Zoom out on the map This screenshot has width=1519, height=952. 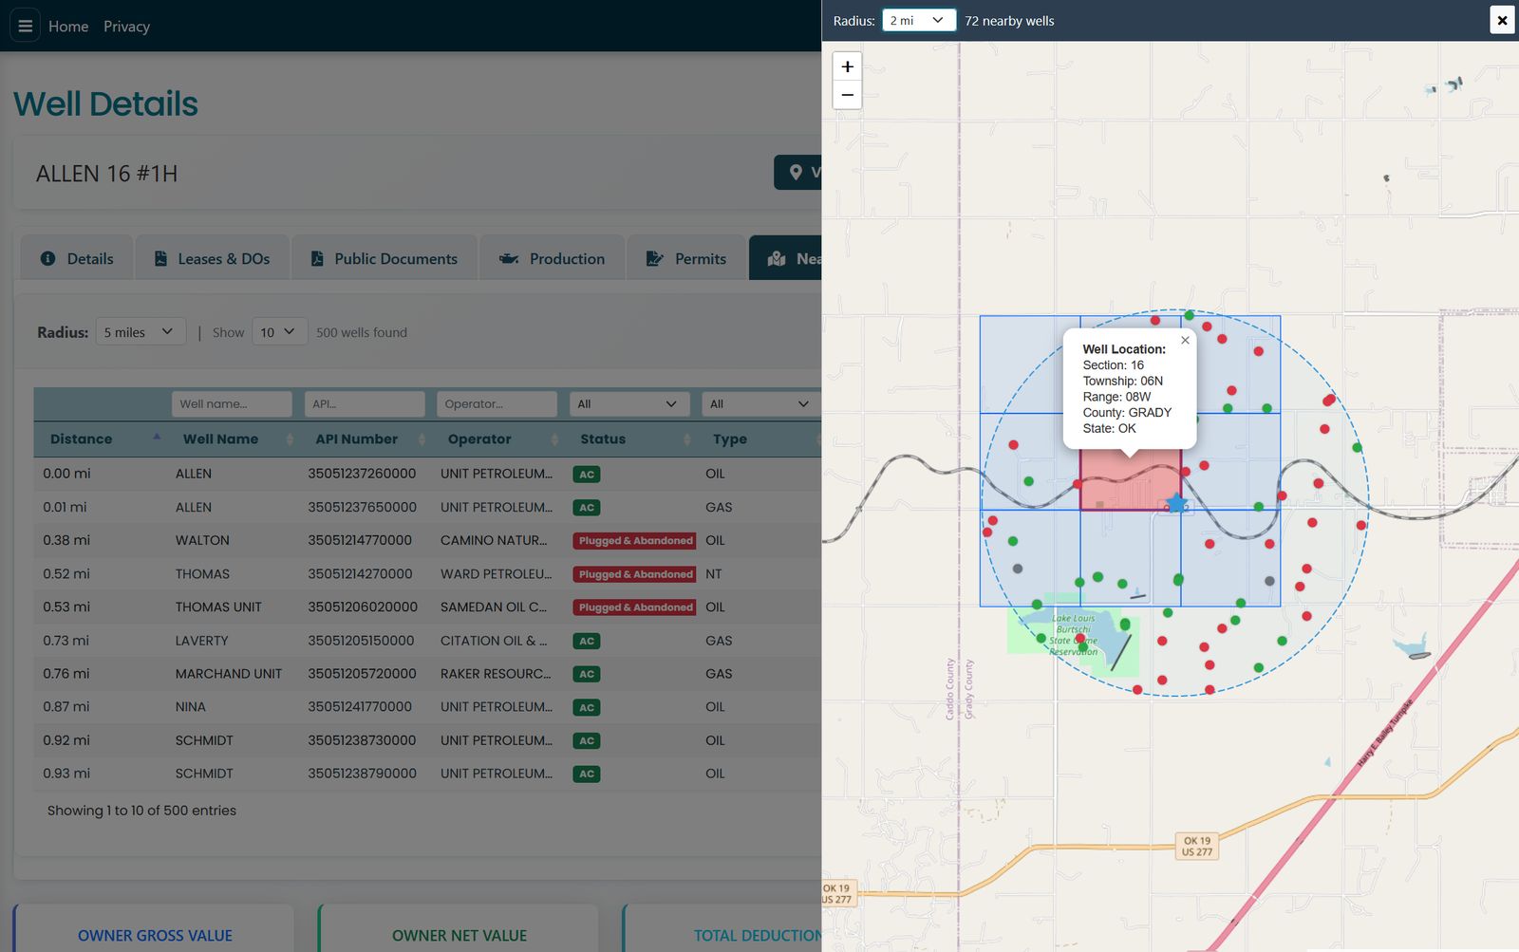[x=847, y=95]
